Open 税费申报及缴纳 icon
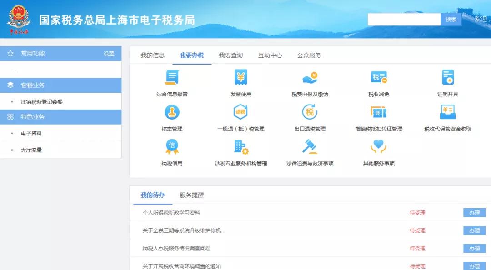The height and width of the screenshot is (270, 491). click(x=310, y=78)
